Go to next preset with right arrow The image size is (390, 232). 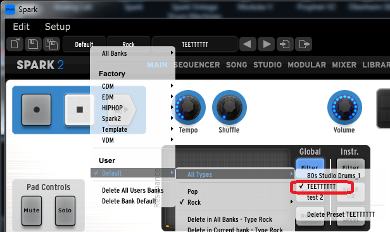coord(266,44)
